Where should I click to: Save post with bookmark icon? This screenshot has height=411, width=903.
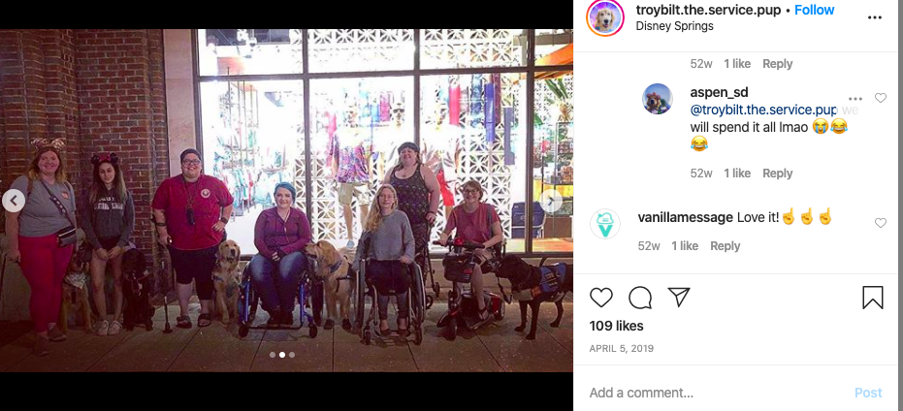873,298
